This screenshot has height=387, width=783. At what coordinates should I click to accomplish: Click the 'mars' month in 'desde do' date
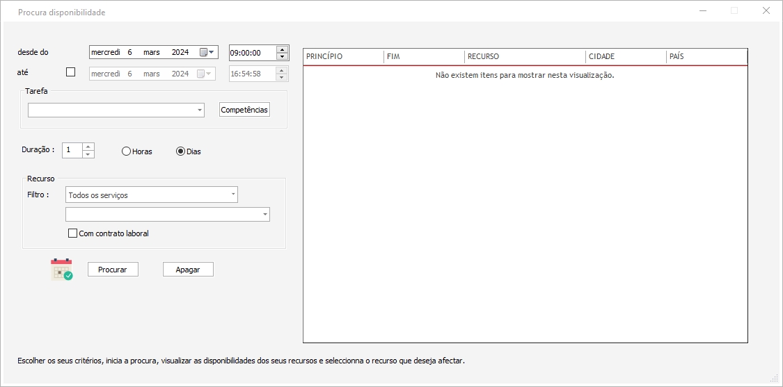tap(152, 52)
